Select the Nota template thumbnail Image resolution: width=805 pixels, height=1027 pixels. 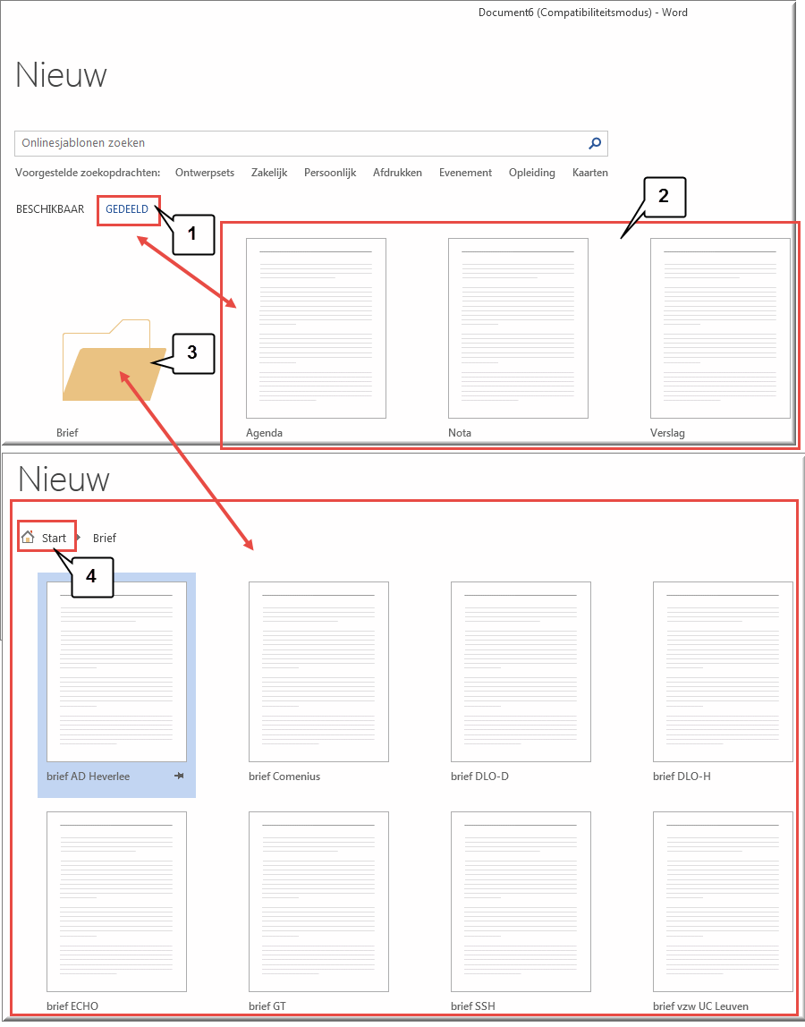click(518, 328)
